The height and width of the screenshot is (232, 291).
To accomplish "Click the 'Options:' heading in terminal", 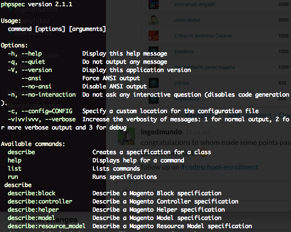I will (15, 45).
